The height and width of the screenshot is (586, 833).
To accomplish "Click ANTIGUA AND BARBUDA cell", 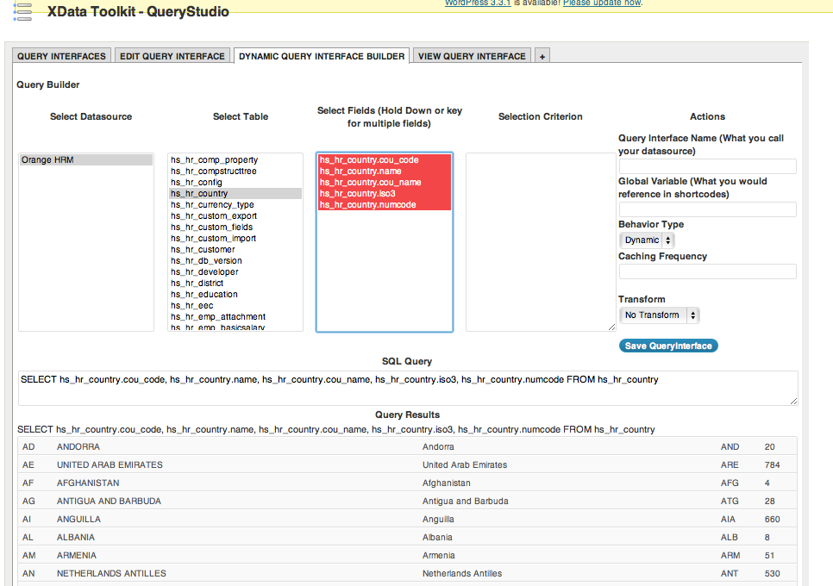I will [109, 501].
